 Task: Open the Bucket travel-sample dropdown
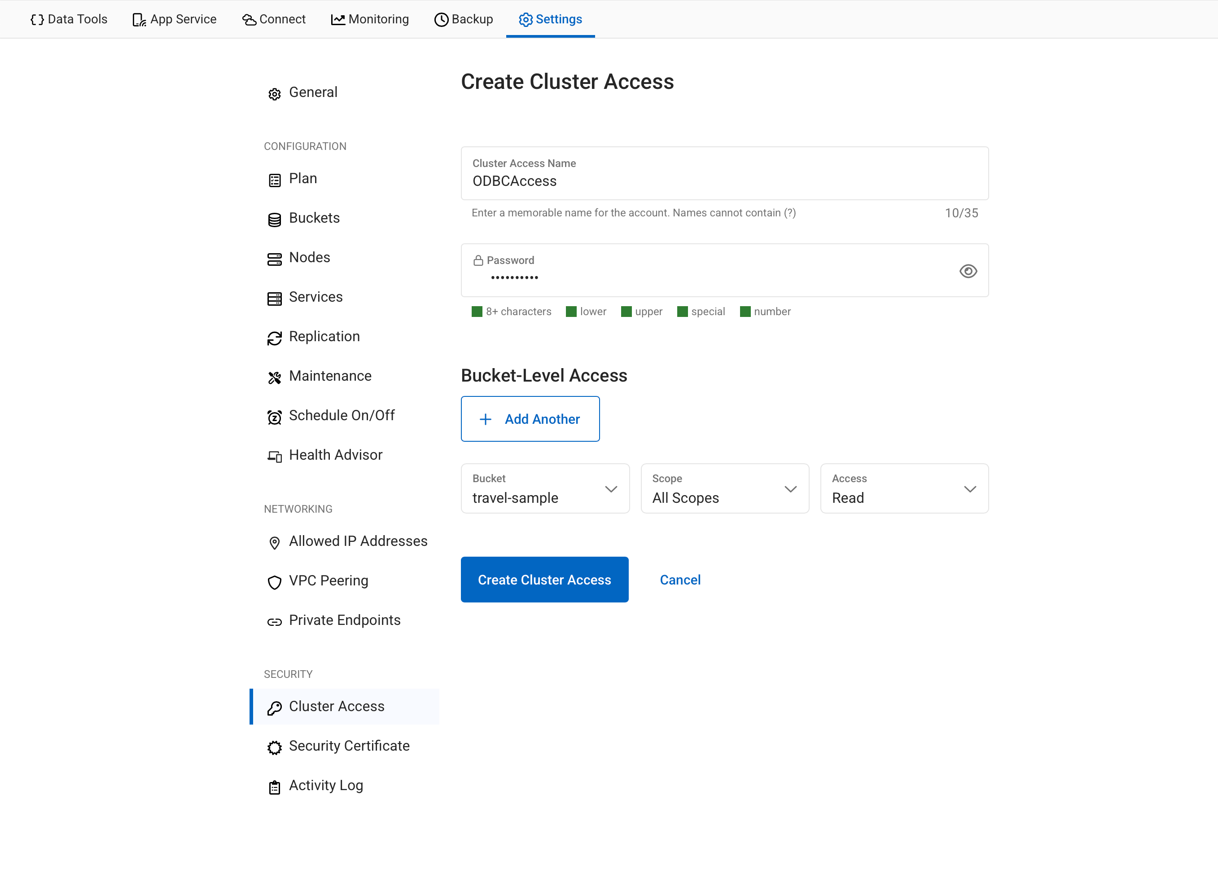(544, 488)
